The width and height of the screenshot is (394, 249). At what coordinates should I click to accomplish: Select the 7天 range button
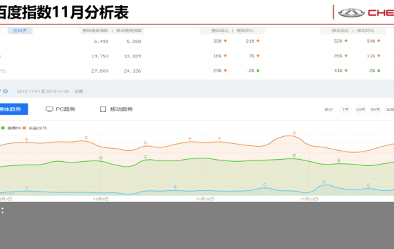click(346, 110)
